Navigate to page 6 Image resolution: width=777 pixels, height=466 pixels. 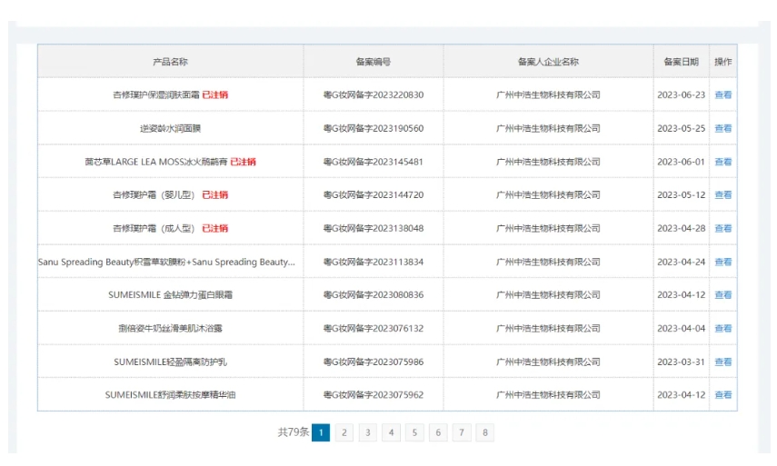tap(438, 432)
